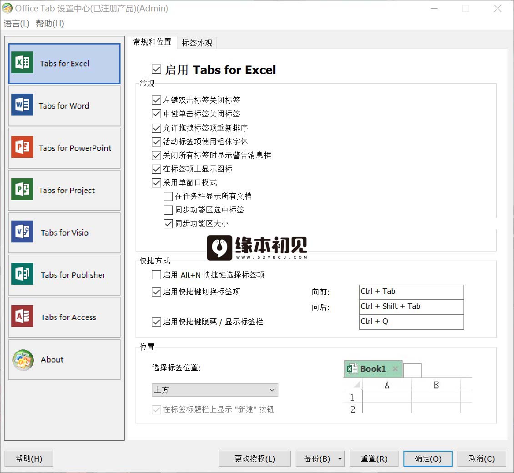The height and width of the screenshot is (473, 514).
Task: Open the Access icon in sidebar
Action: [x=22, y=316]
